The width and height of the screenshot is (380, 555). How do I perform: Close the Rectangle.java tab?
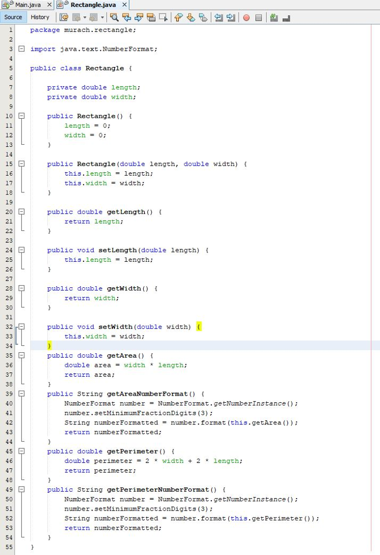[124, 5]
